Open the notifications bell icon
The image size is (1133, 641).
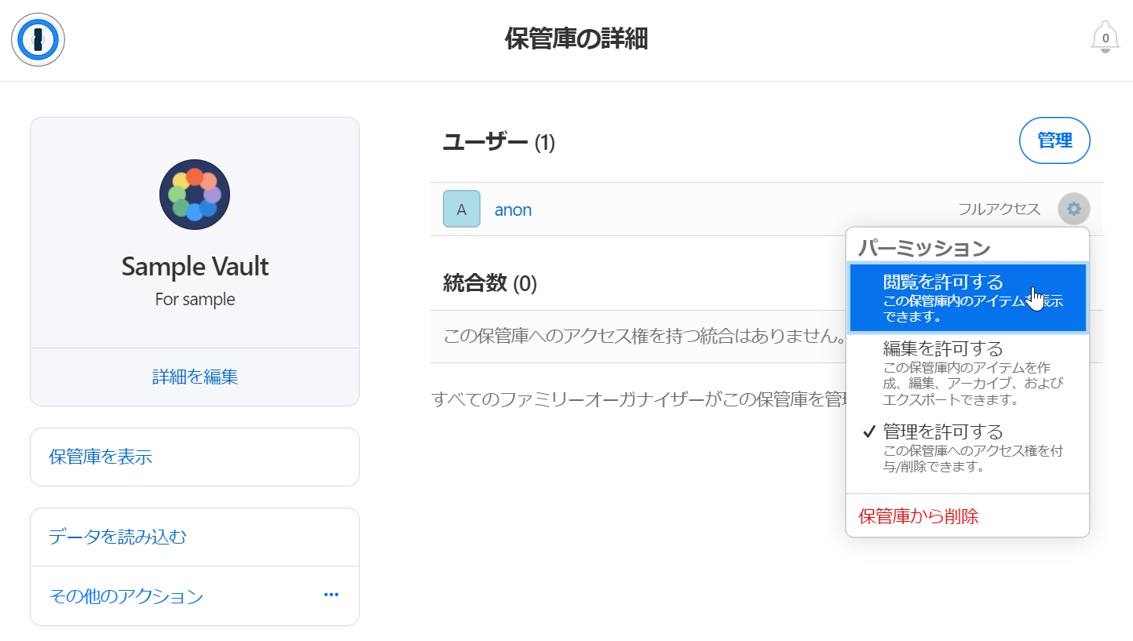[1106, 38]
